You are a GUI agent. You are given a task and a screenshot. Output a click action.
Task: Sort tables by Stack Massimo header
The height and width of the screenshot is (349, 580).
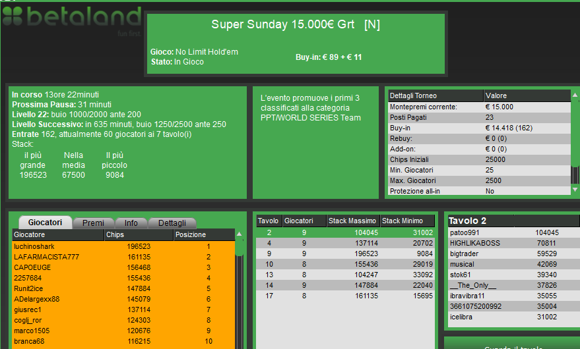click(x=353, y=221)
